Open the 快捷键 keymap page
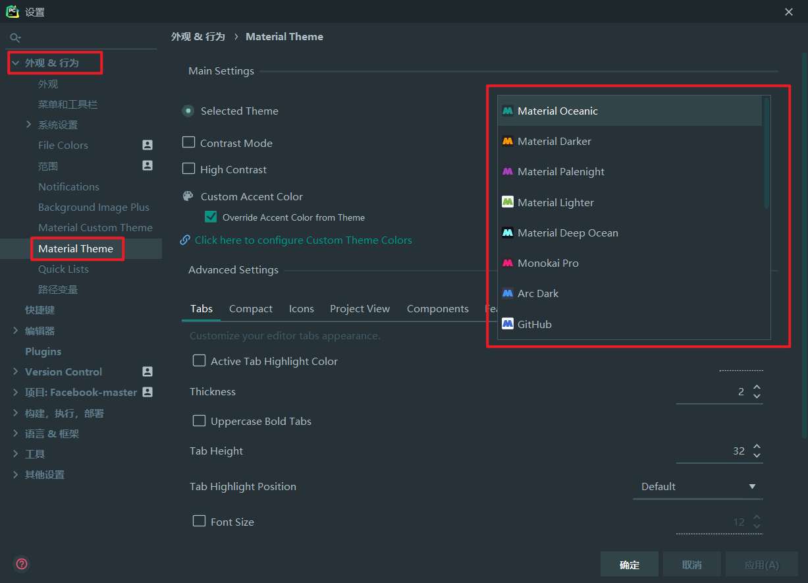This screenshot has width=808, height=583. click(x=40, y=310)
